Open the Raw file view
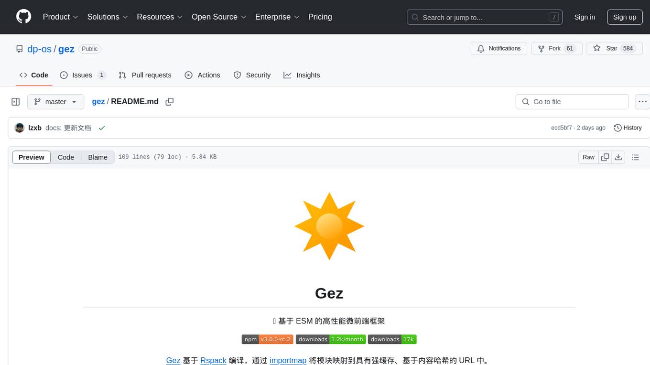 pyautogui.click(x=588, y=157)
